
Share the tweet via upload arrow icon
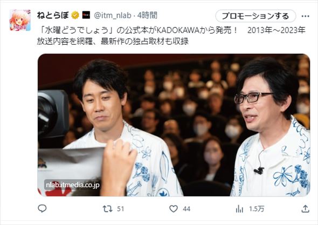point(305,209)
